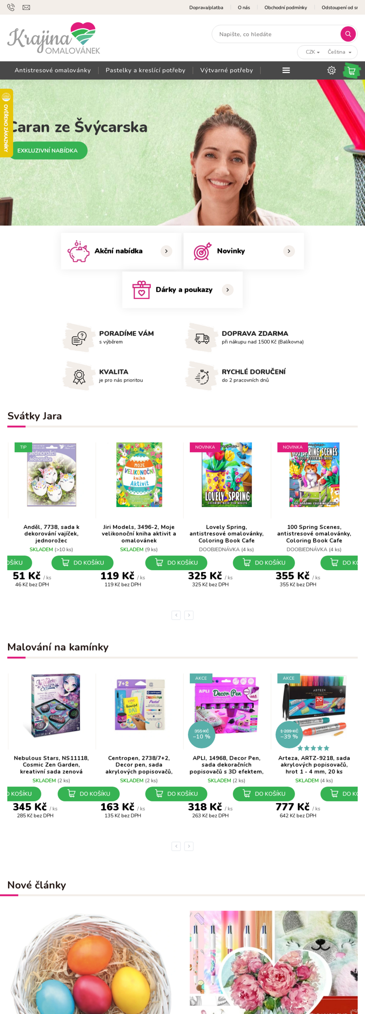Expand the Čeština language dropdown
The image size is (365, 1014).
pyautogui.click(x=339, y=52)
